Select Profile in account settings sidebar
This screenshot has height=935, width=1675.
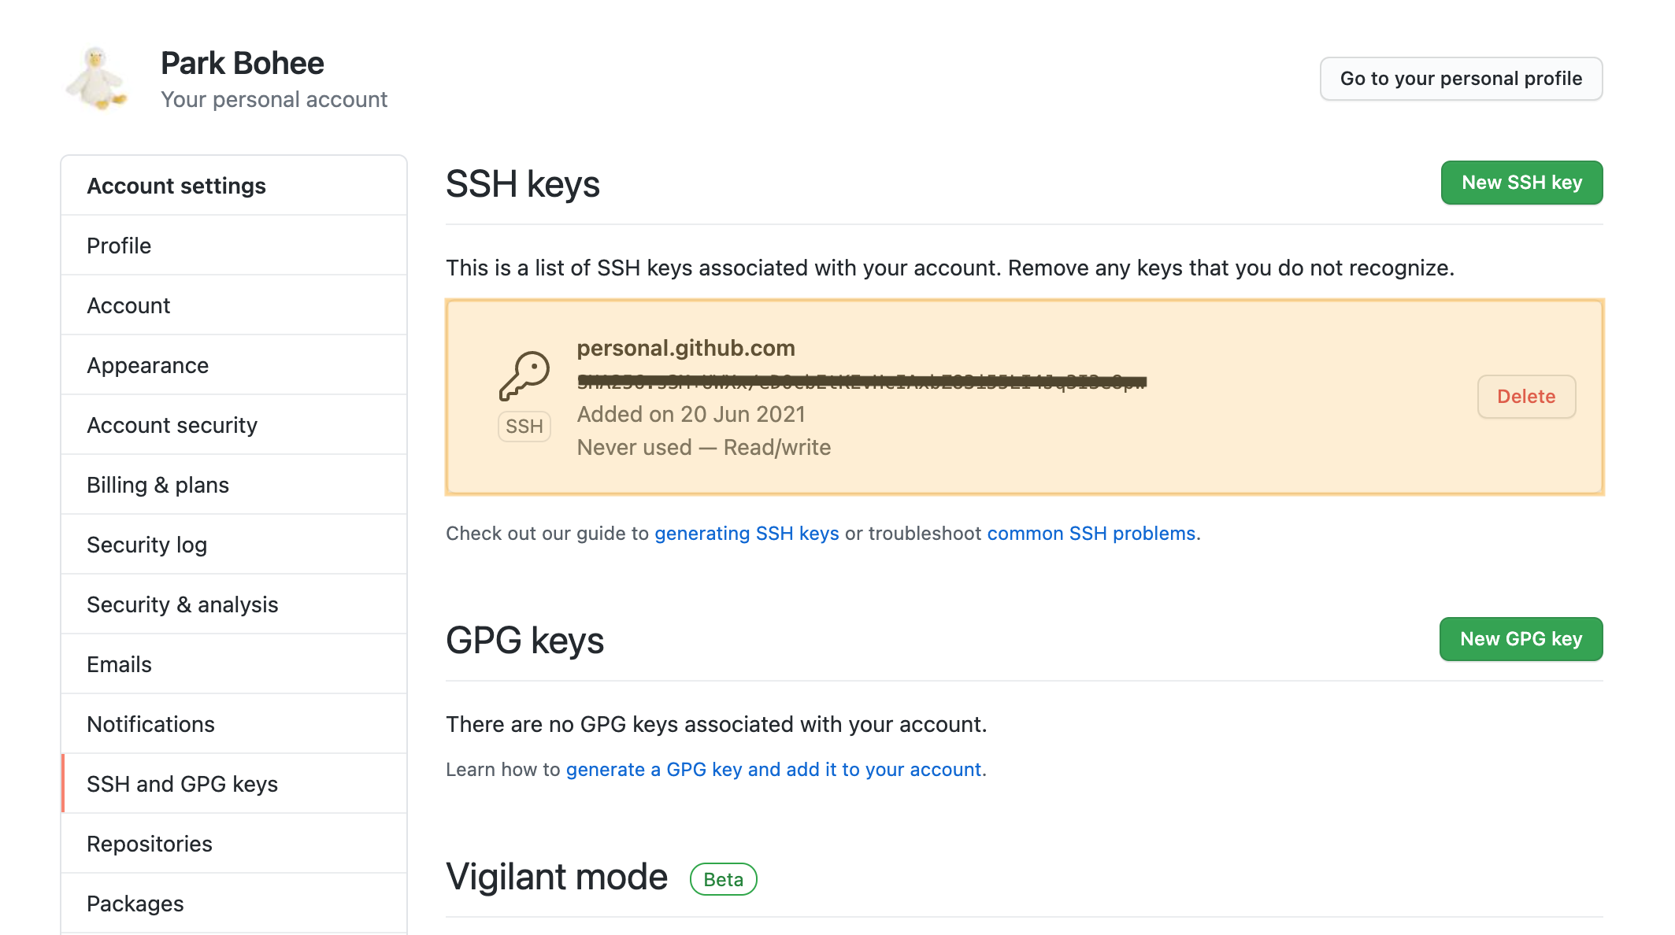(120, 245)
